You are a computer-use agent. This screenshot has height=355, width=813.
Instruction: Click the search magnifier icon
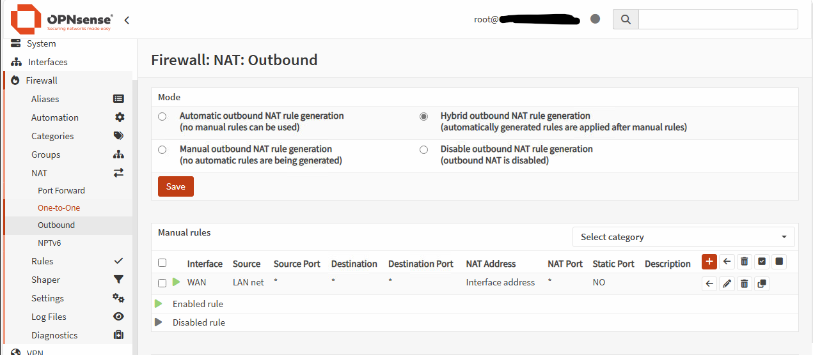point(626,19)
